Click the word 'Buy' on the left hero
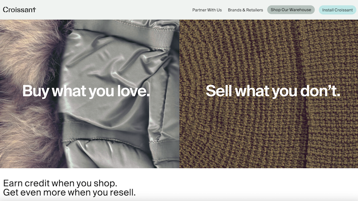This screenshot has height=201, width=358. (x=36, y=92)
